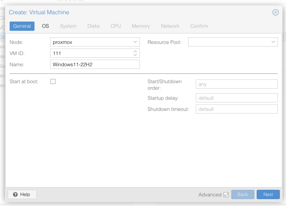Expand the Node dropdown
286x206 pixels.
tap(135, 42)
